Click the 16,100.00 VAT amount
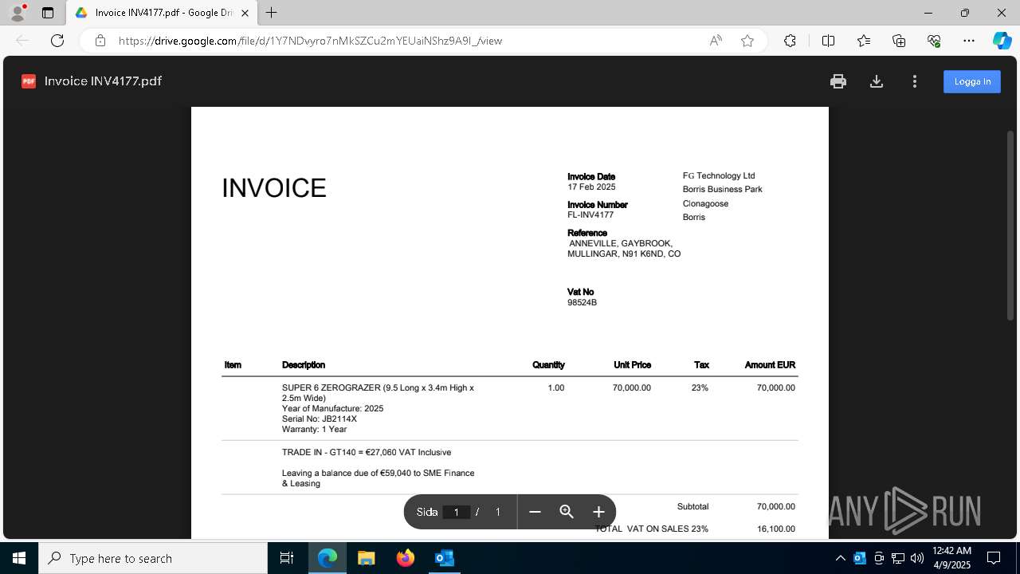Screen dimensions: 1020x574 pos(776,529)
